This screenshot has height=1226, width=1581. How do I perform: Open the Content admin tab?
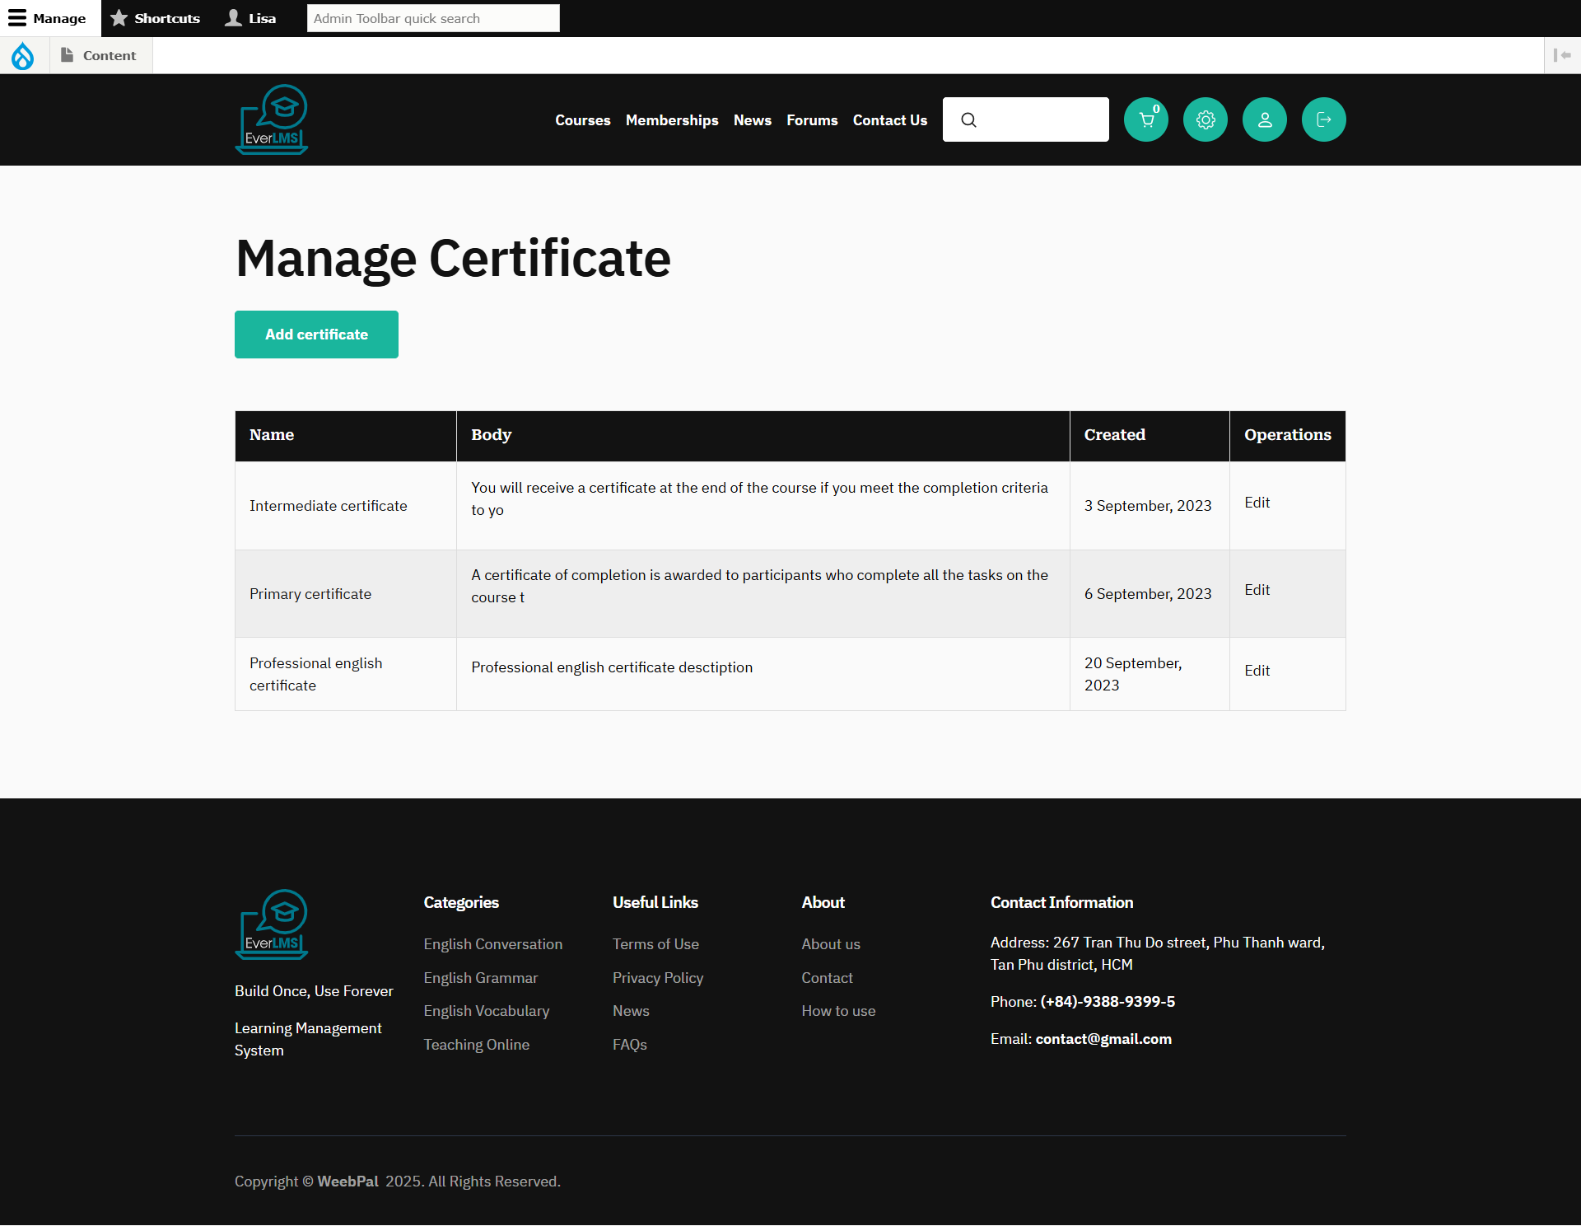coord(100,55)
